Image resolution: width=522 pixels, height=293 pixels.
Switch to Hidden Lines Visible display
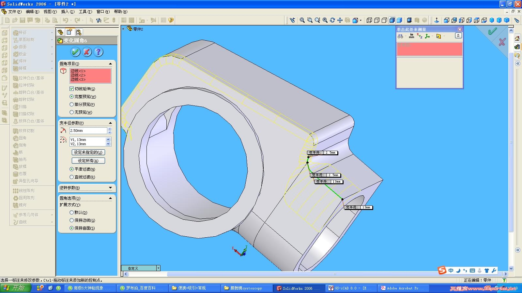tap(377, 20)
